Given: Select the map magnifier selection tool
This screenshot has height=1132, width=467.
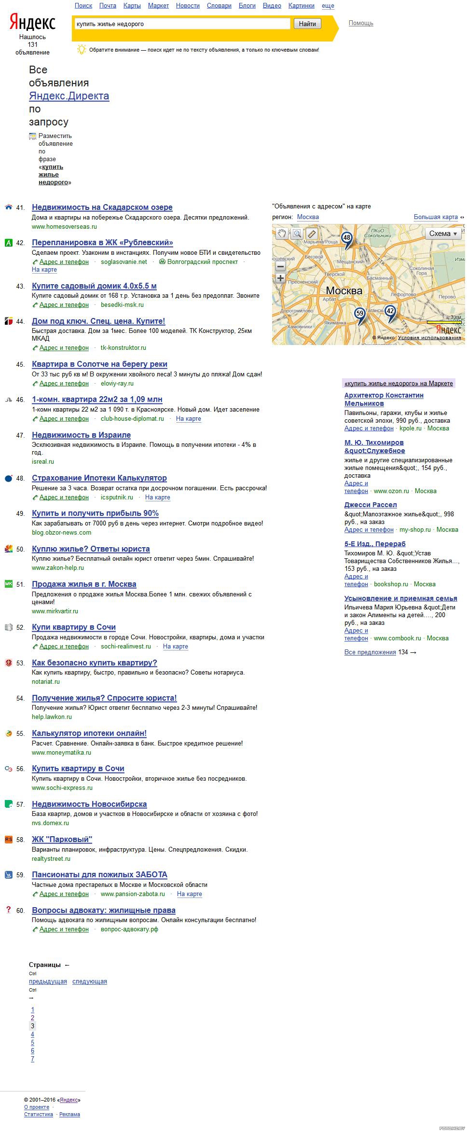Looking at the screenshot, I should 297,234.
